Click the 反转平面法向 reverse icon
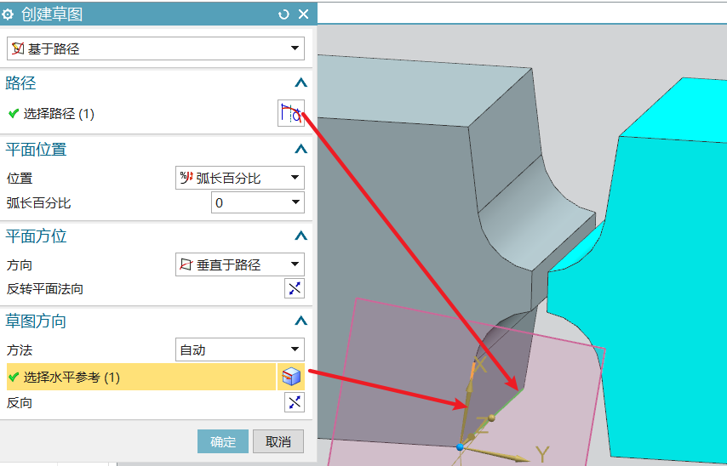This screenshot has height=466, width=727. tap(294, 288)
